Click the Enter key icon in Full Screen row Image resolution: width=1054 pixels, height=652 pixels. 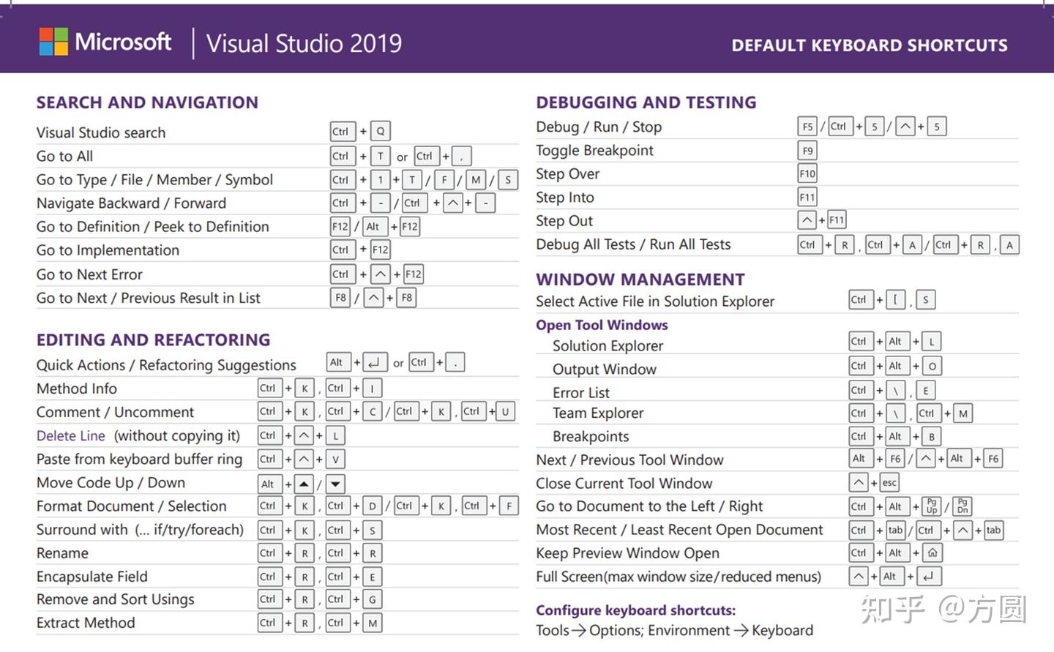tap(929, 577)
